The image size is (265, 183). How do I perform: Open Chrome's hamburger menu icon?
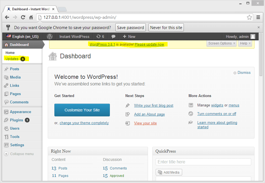click(258, 17)
